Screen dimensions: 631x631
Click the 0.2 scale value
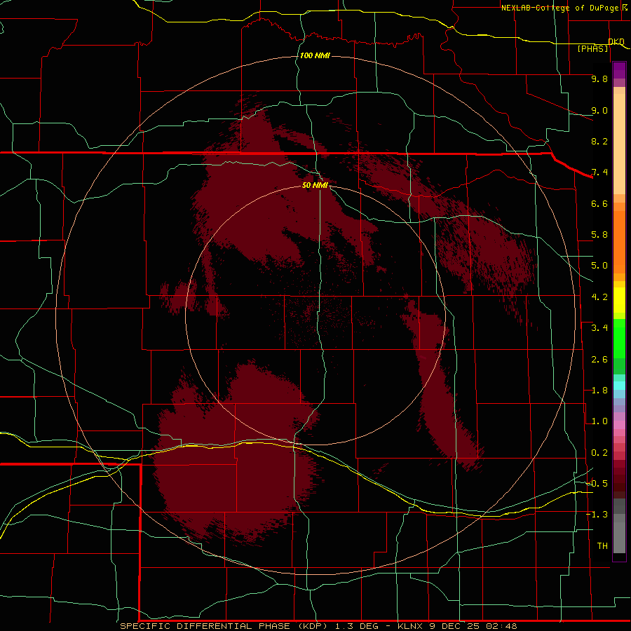point(599,453)
